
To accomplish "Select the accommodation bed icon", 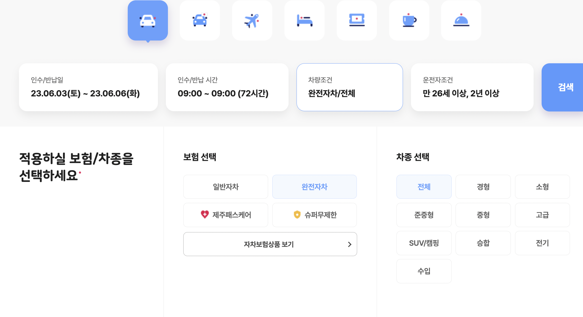I will [304, 20].
